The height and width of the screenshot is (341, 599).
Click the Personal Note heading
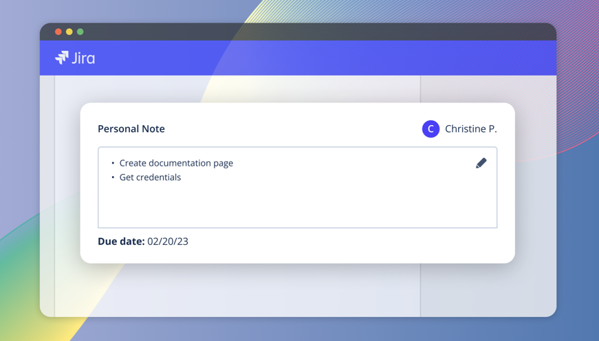coord(131,129)
